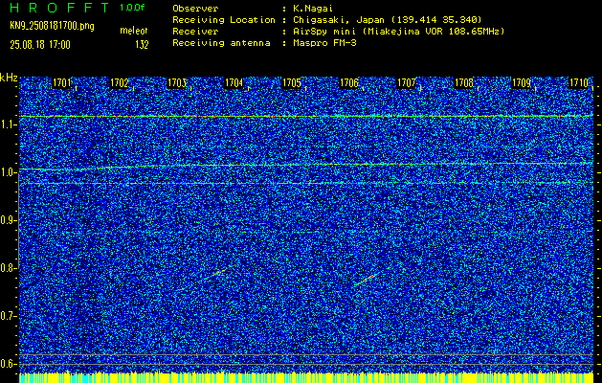Click time marker 1705

coord(291,82)
